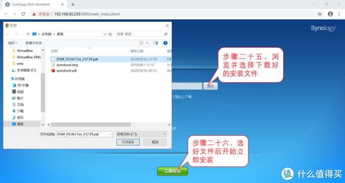
Task: Open Chrome profile account icon
Action: click(330, 14)
